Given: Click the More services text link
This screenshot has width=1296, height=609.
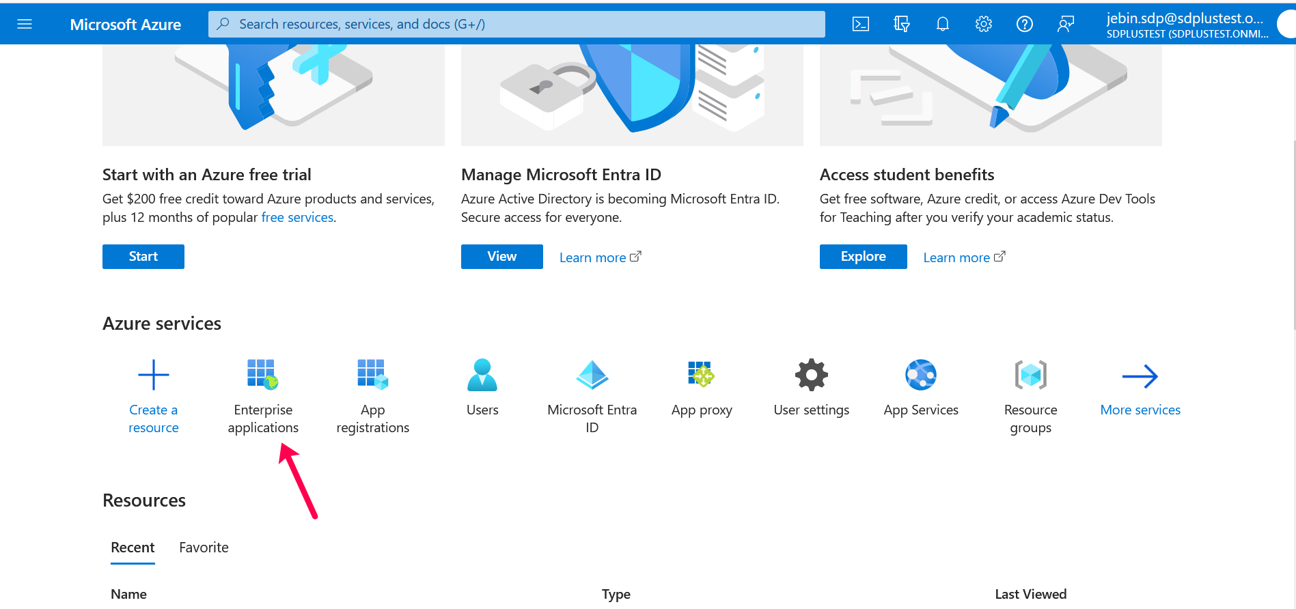Looking at the screenshot, I should click(1140, 410).
